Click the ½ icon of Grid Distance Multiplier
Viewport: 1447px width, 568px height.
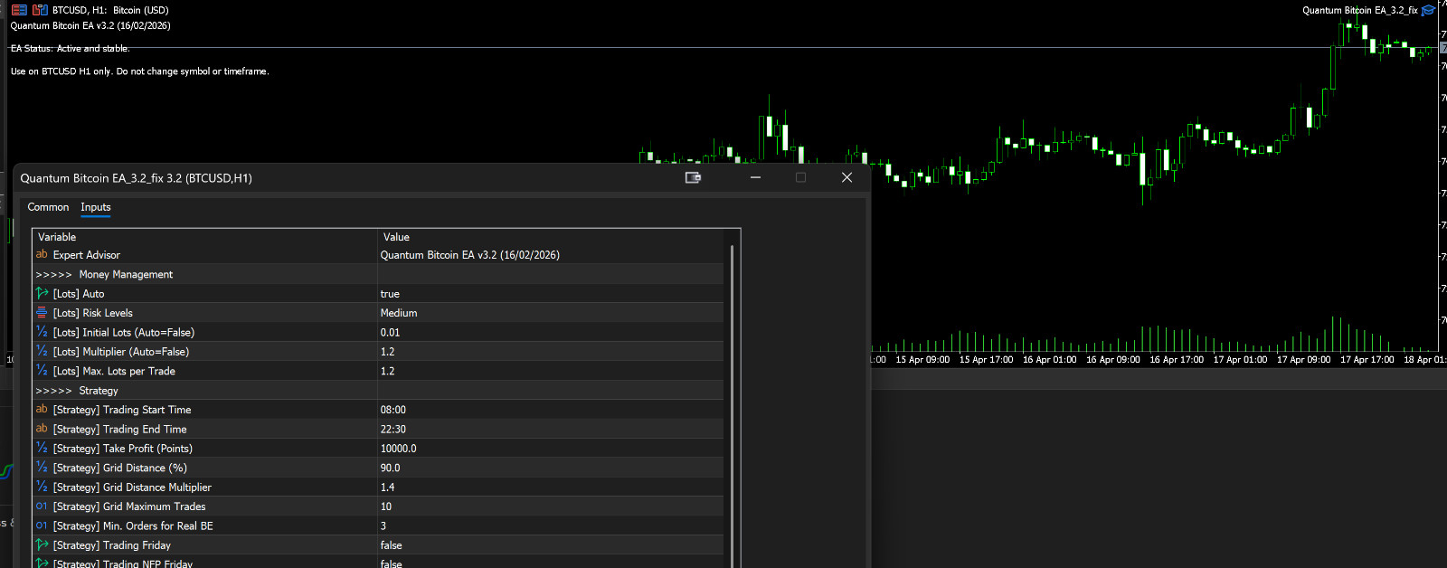(x=42, y=487)
